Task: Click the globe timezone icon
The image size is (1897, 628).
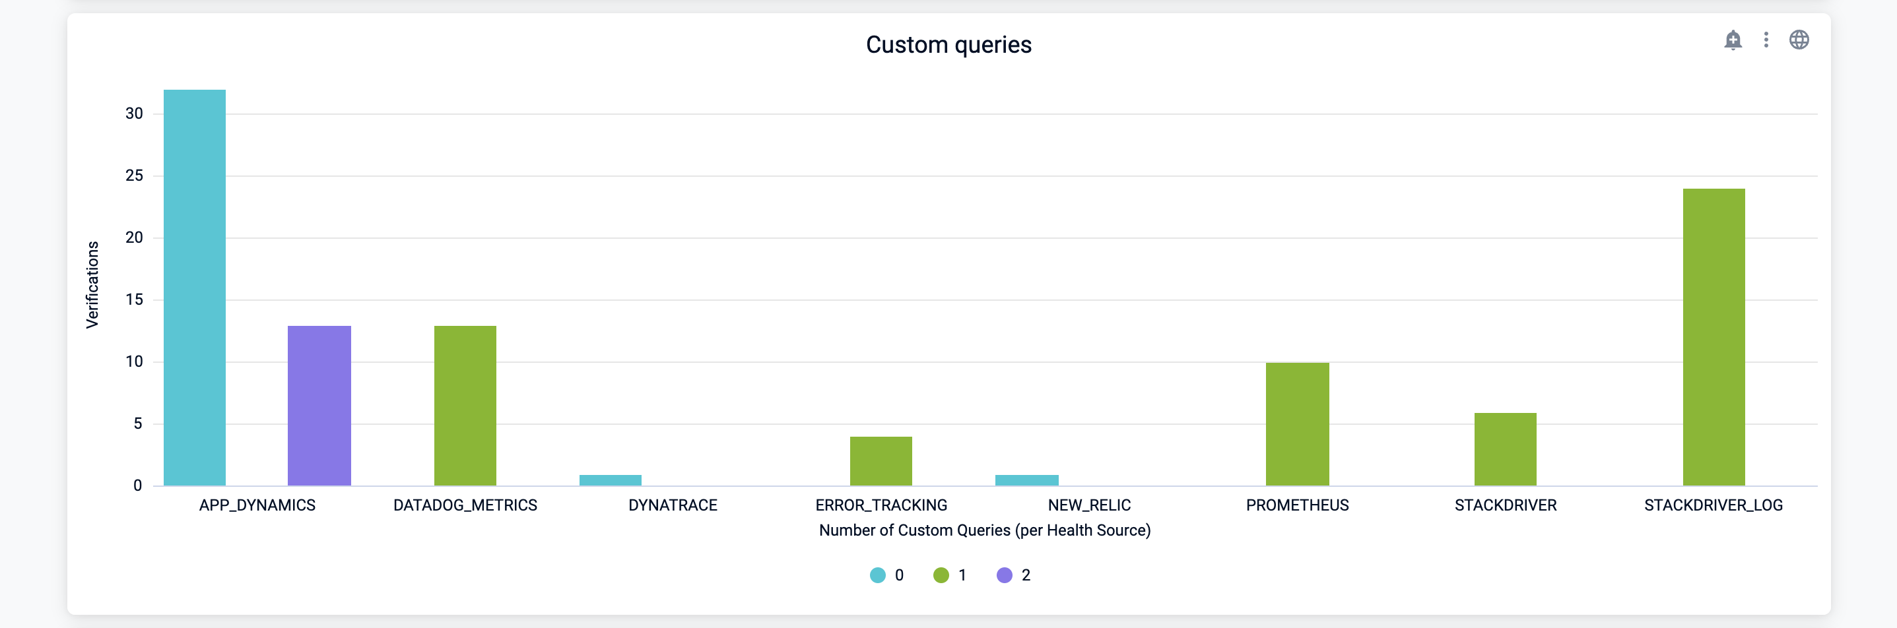Action: (x=1799, y=40)
